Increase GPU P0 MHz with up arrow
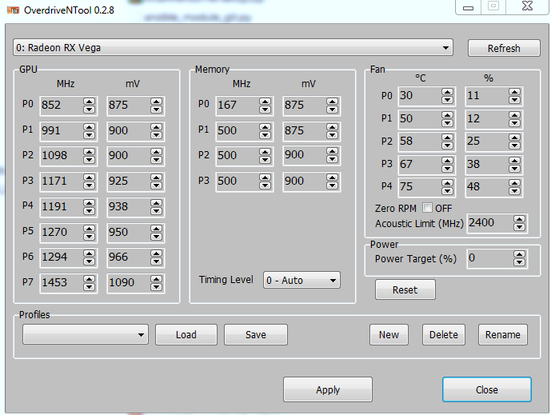Image resolution: width=551 pixels, height=415 pixels. (89, 102)
